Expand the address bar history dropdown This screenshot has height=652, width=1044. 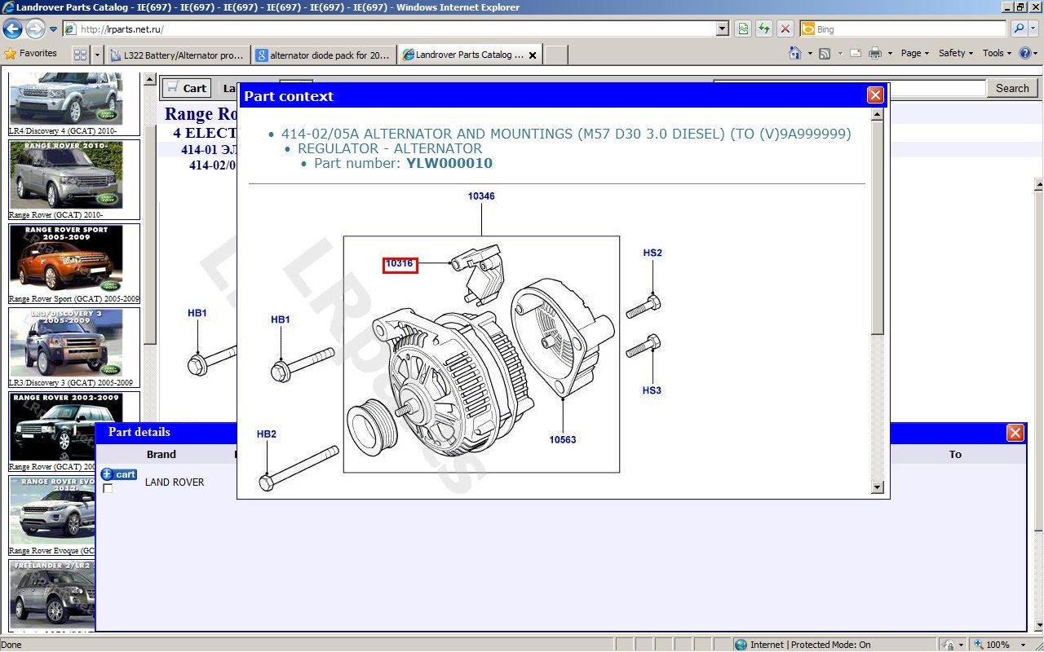pyautogui.click(x=723, y=29)
